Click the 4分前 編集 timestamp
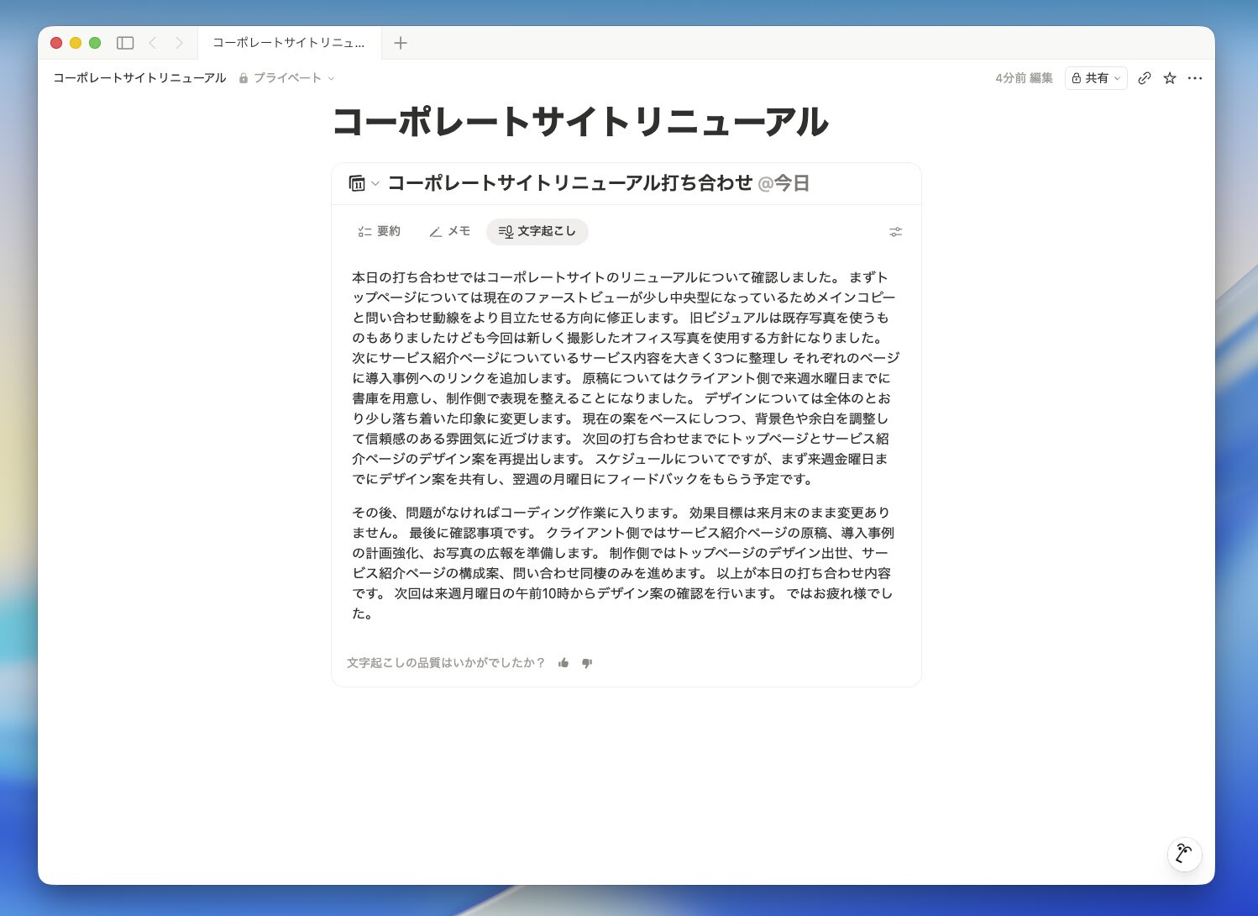 click(1024, 78)
